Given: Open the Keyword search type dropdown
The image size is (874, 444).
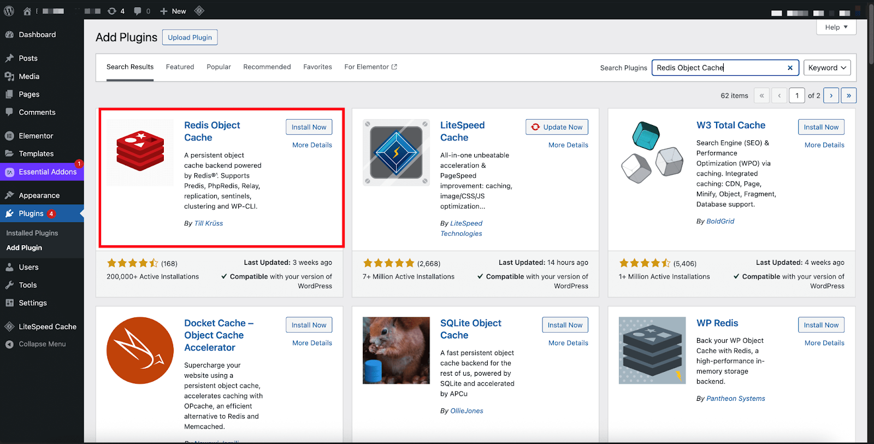Looking at the screenshot, I should click(x=827, y=68).
